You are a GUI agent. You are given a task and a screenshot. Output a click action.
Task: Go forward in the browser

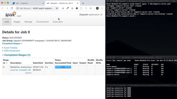click(7, 8)
